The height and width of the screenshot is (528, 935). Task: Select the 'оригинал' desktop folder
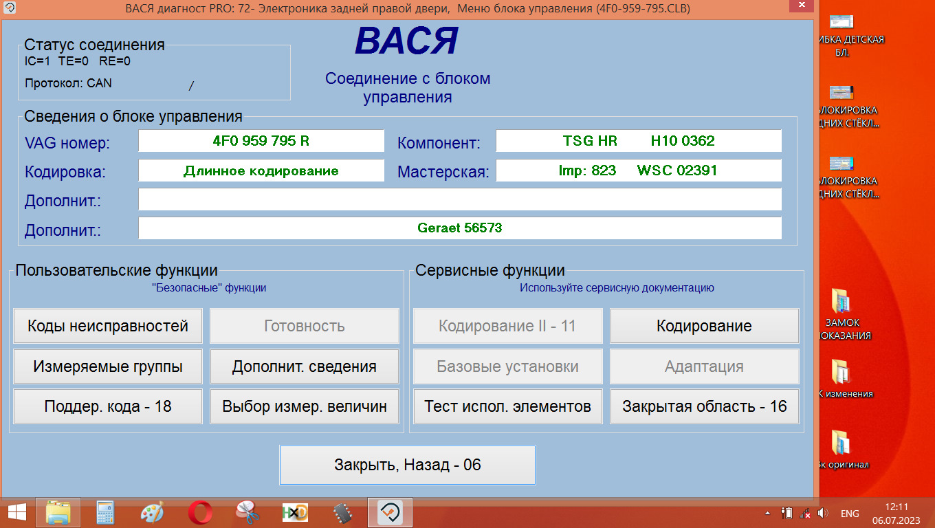click(x=842, y=449)
